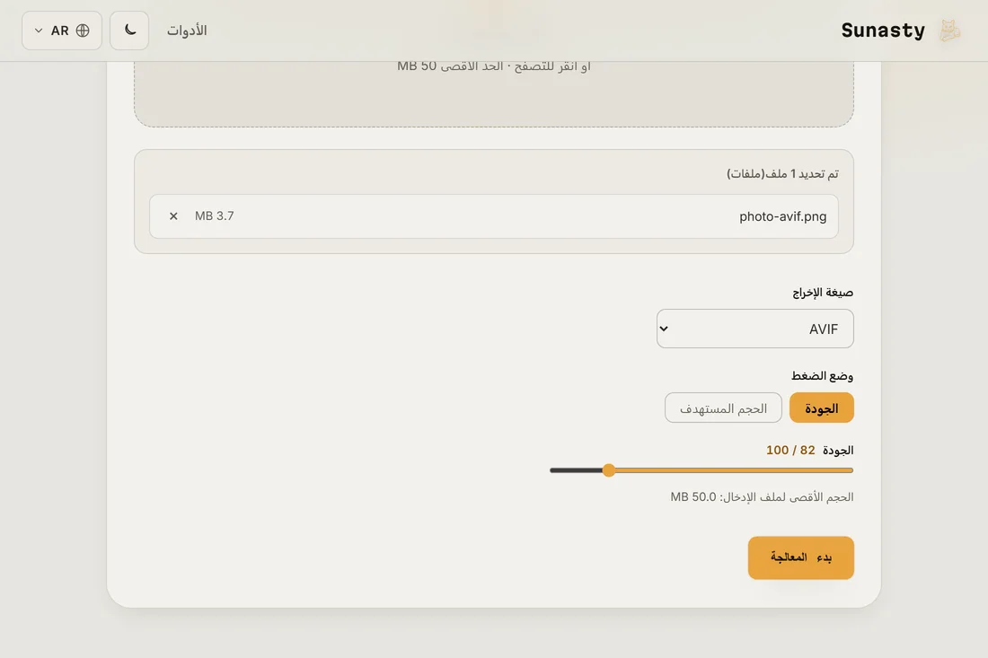Viewport: 988px width, 658px height.
Task: Click the file upload drop zone
Action: click(x=494, y=93)
